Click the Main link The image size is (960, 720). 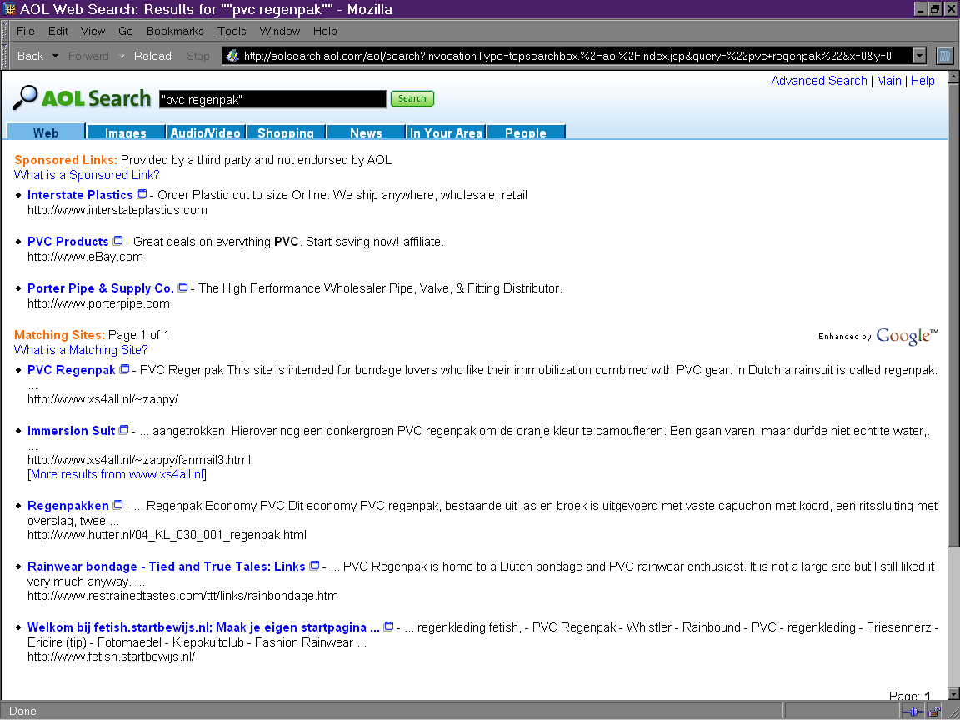(x=888, y=81)
